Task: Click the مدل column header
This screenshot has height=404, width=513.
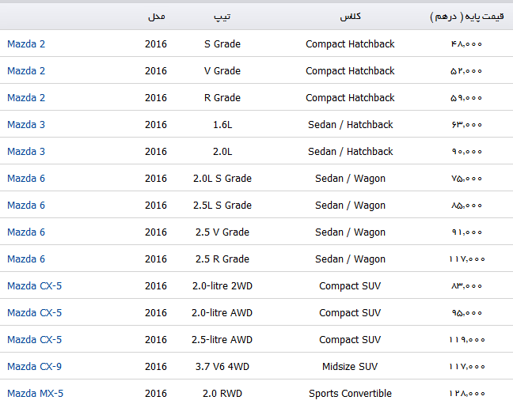Action: tap(157, 17)
